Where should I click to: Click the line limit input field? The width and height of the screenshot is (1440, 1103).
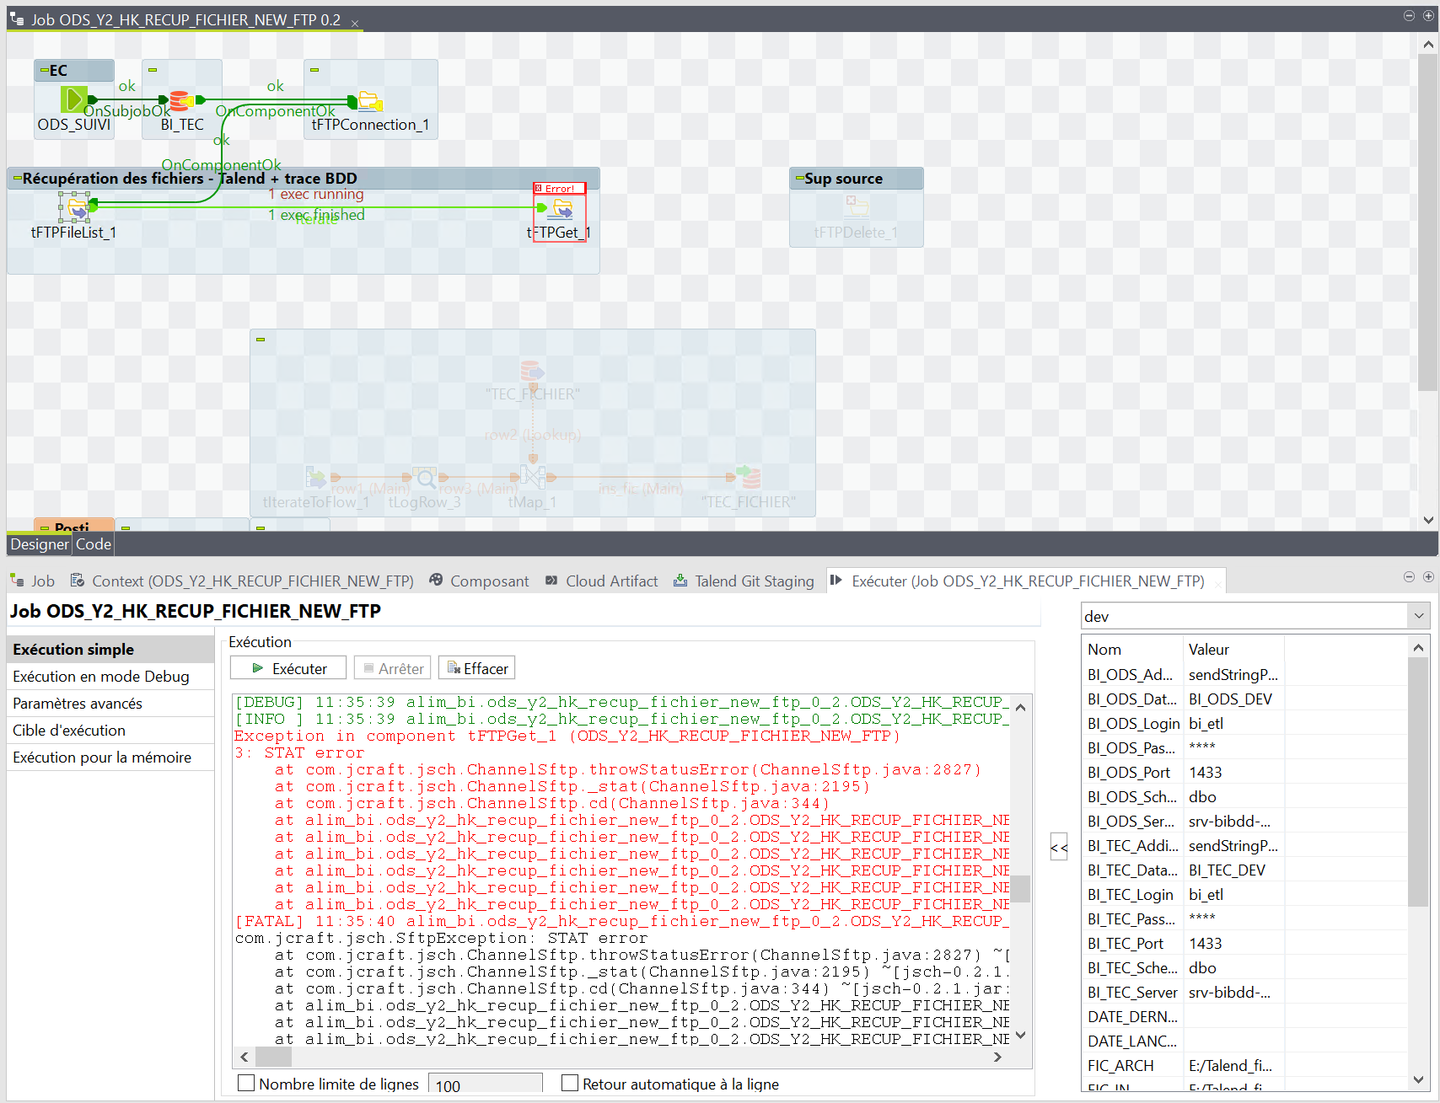pyautogui.click(x=485, y=1084)
